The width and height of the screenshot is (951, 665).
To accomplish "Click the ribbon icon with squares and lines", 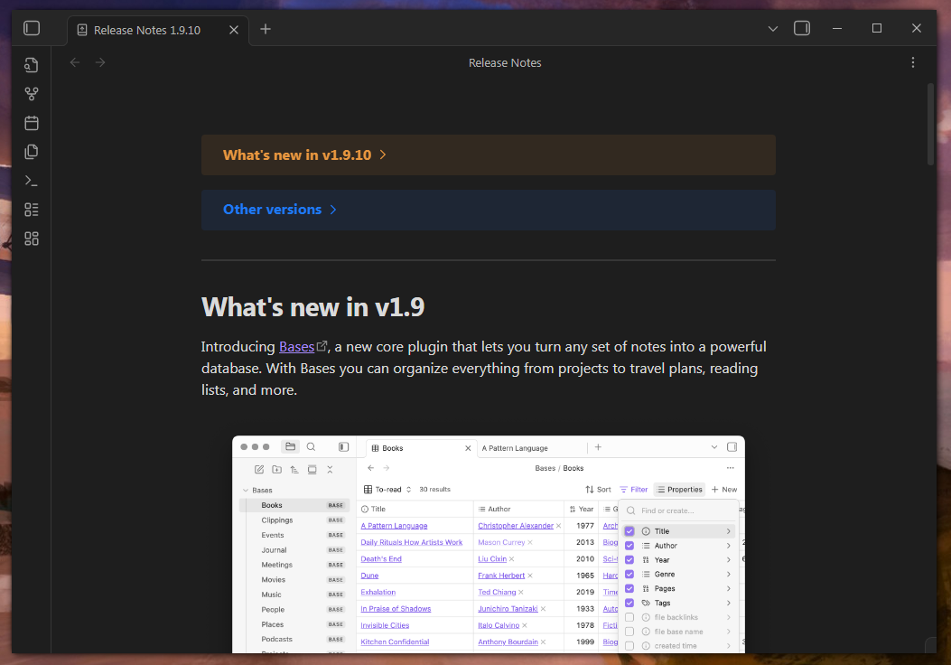I will pyautogui.click(x=32, y=210).
